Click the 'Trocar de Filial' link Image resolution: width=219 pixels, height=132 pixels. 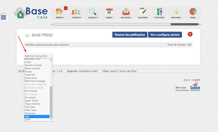[128, 71]
